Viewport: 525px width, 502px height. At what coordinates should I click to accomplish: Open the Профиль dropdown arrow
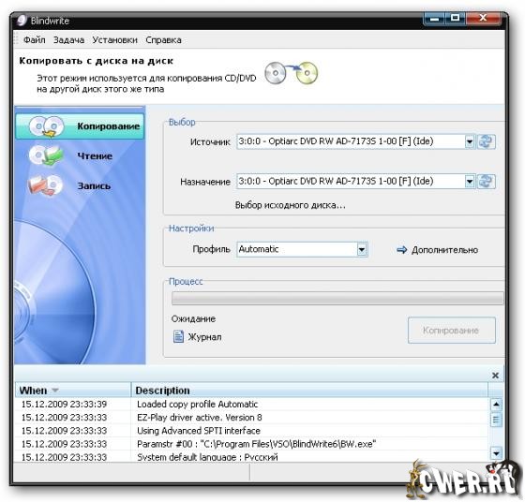[362, 249]
